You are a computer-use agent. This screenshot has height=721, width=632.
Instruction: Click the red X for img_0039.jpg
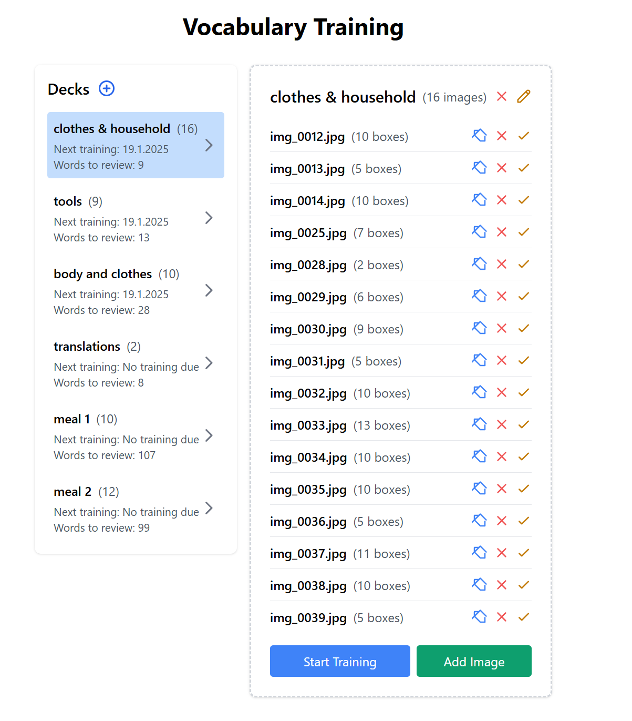502,617
